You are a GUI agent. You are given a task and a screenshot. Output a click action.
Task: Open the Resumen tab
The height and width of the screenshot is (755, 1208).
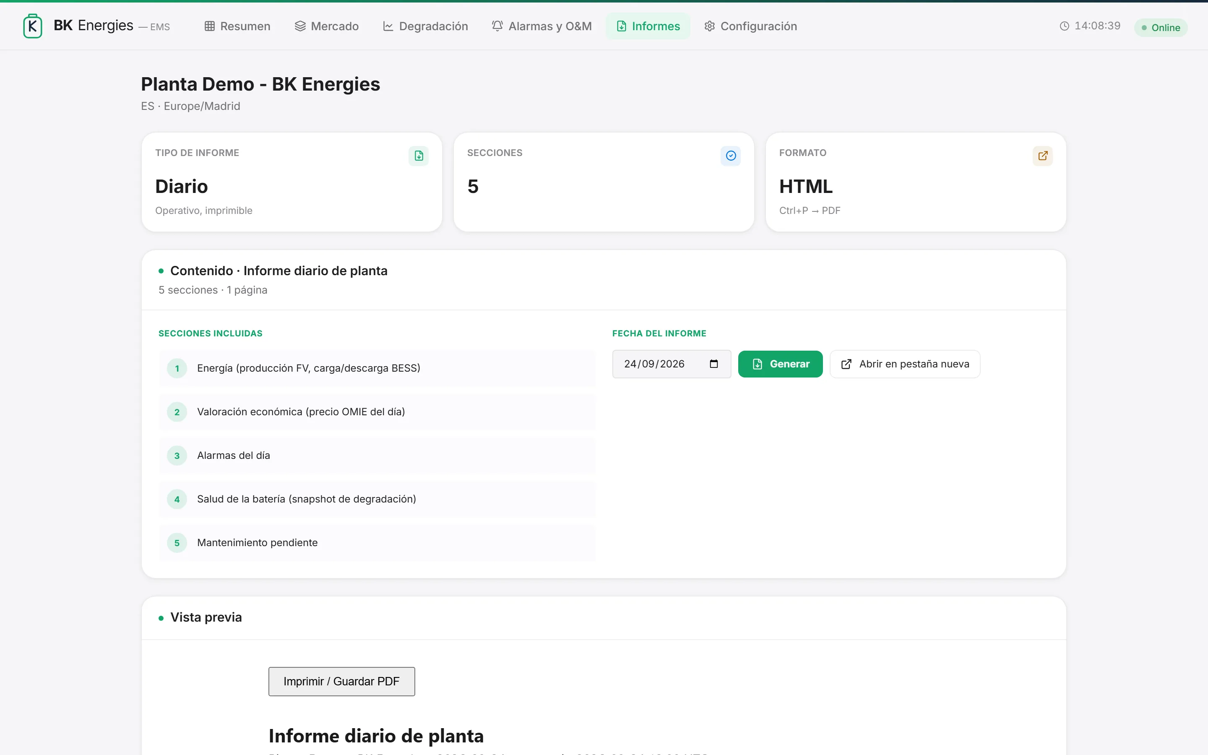click(237, 26)
